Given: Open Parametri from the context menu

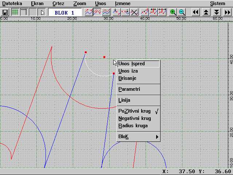Looking at the screenshot, I should [x=138, y=89].
